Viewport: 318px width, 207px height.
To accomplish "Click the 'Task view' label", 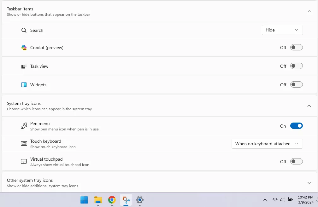I will coord(39,66).
